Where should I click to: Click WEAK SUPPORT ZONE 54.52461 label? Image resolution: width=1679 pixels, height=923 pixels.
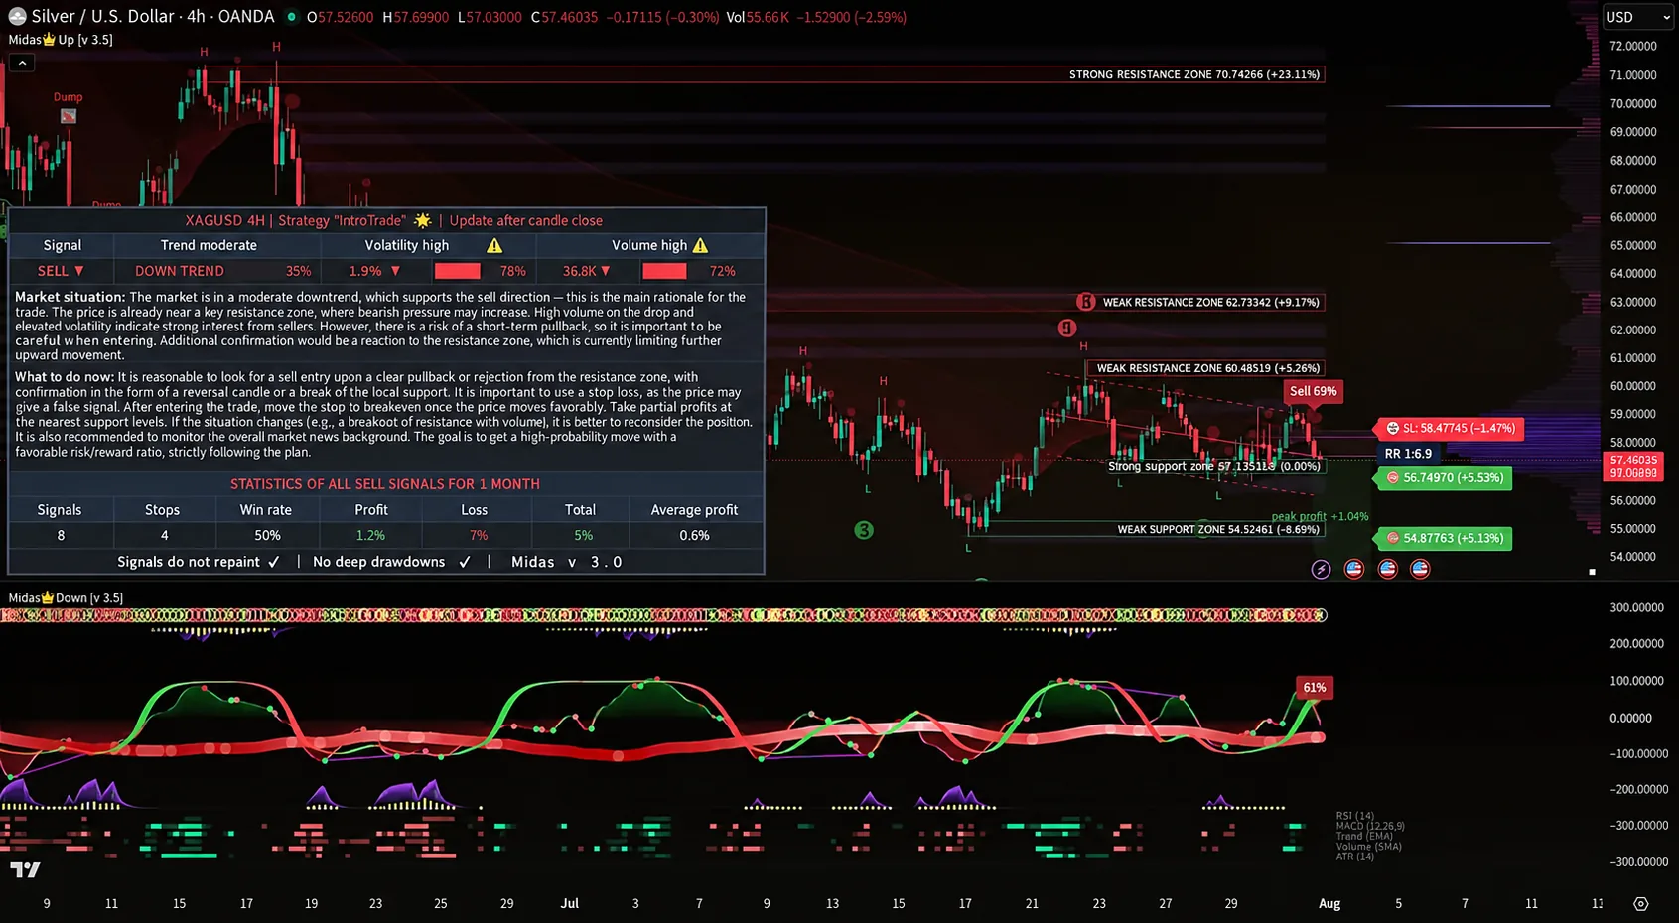click(x=1218, y=529)
